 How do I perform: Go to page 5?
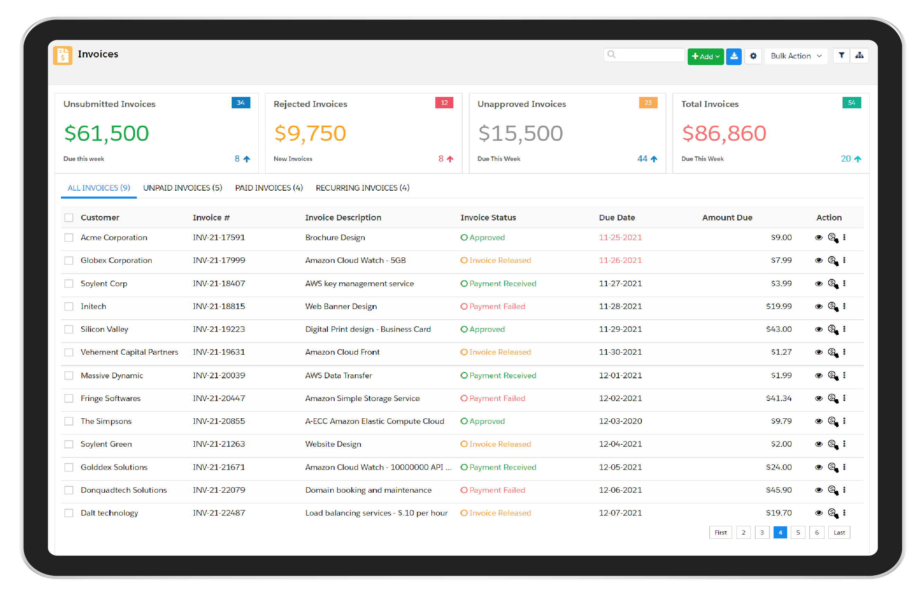tap(797, 533)
